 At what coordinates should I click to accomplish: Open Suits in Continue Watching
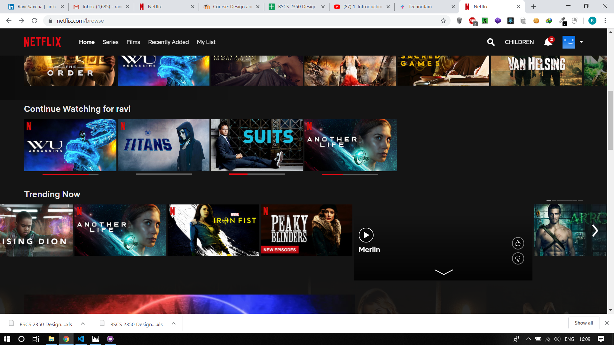[x=257, y=145]
